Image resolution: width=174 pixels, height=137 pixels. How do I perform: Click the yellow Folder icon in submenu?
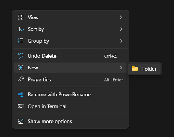coord(135,69)
